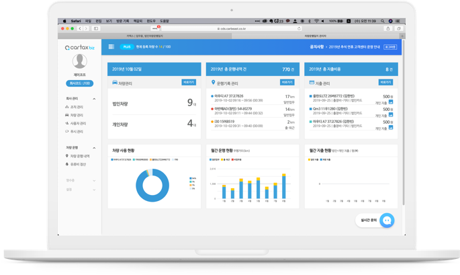
Task: Open 조직 관리 in the sidebar
Action: 75,107
